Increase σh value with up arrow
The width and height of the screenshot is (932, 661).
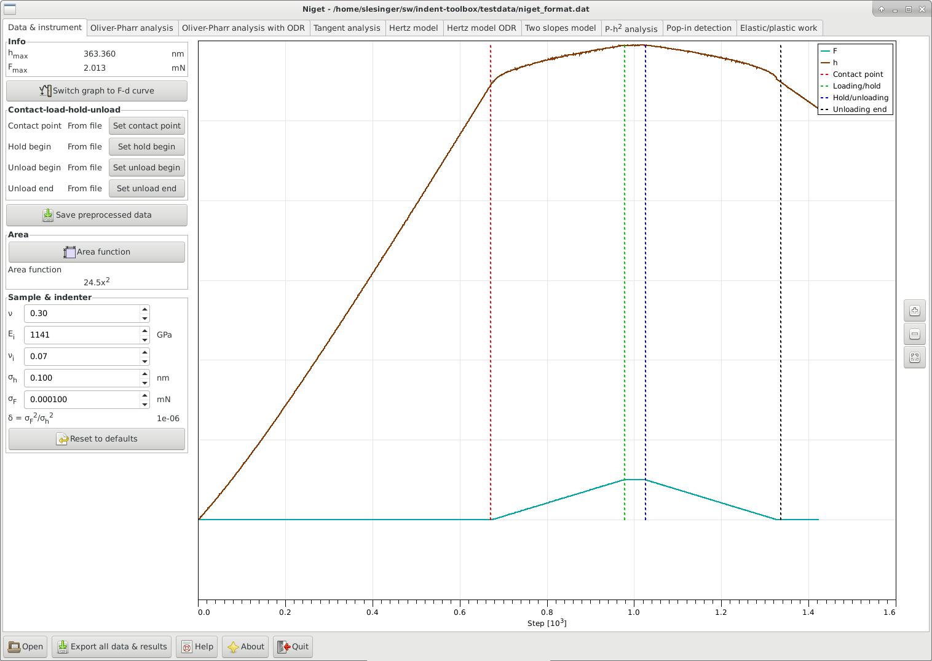[145, 374]
